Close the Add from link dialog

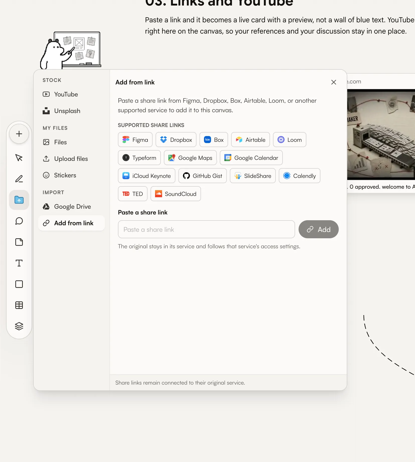point(334,82)
